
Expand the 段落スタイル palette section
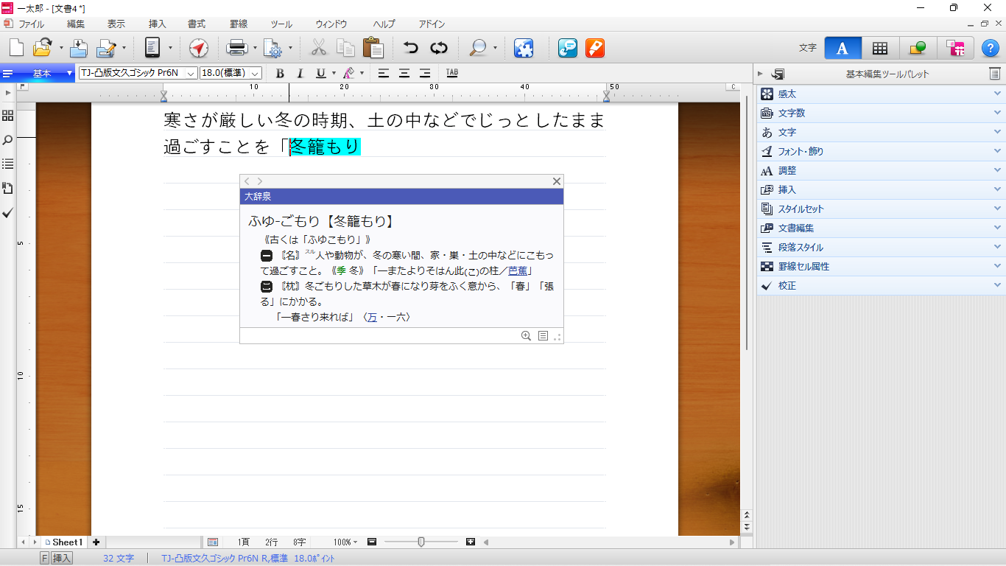coord(881,247)
